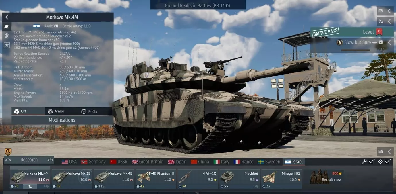Click the Slow but Sure progress bar

tap(356, 50)
